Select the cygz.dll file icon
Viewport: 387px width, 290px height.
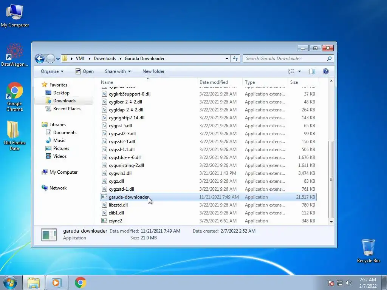tap(104, 181)
